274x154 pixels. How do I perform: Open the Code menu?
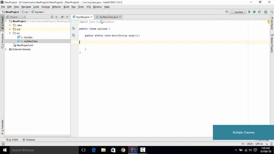pos(36,7)
